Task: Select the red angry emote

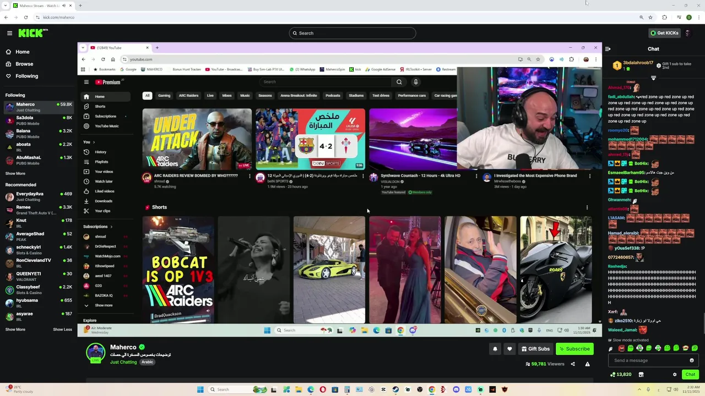Action: click(621, 348)
